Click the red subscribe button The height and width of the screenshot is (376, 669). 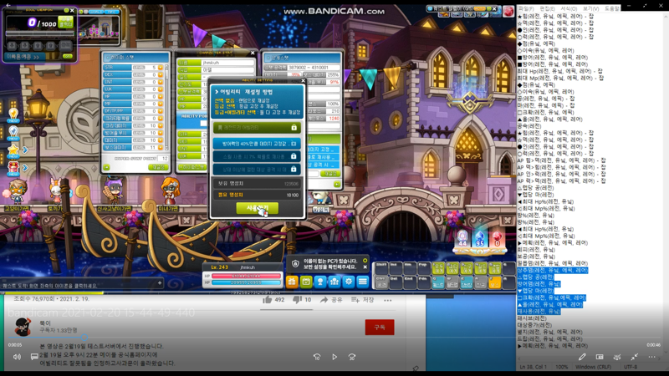click(380, 327)
